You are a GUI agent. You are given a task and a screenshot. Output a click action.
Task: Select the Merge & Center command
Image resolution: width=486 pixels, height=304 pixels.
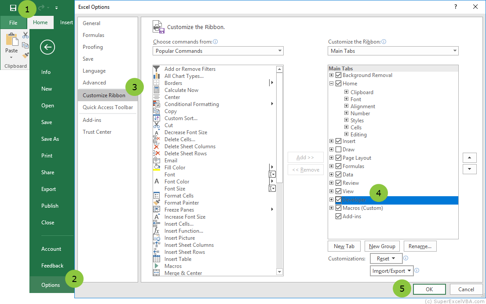[x=183, y=273]
